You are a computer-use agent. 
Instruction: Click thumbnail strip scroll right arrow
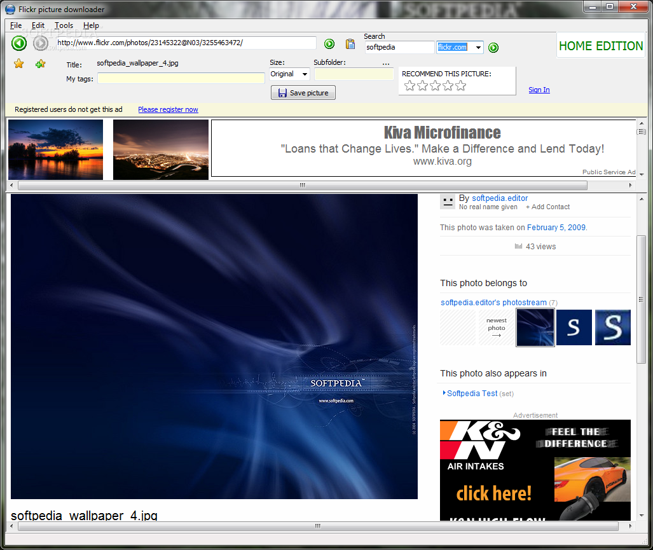tap(630, 185)
